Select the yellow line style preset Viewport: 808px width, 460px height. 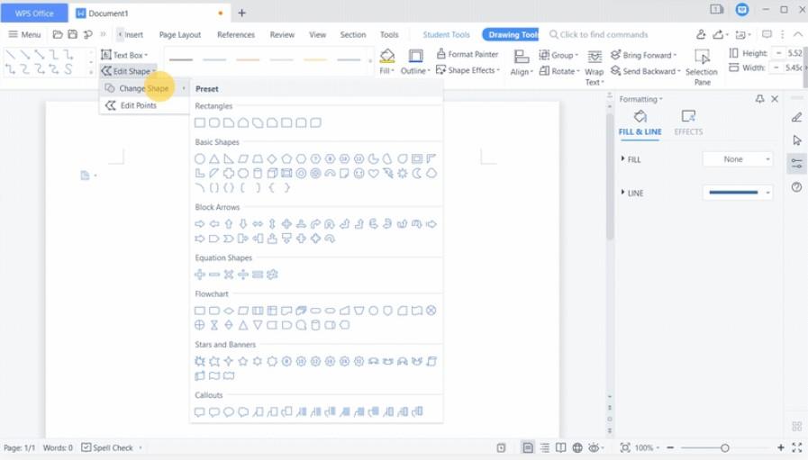tap(315, 60)
